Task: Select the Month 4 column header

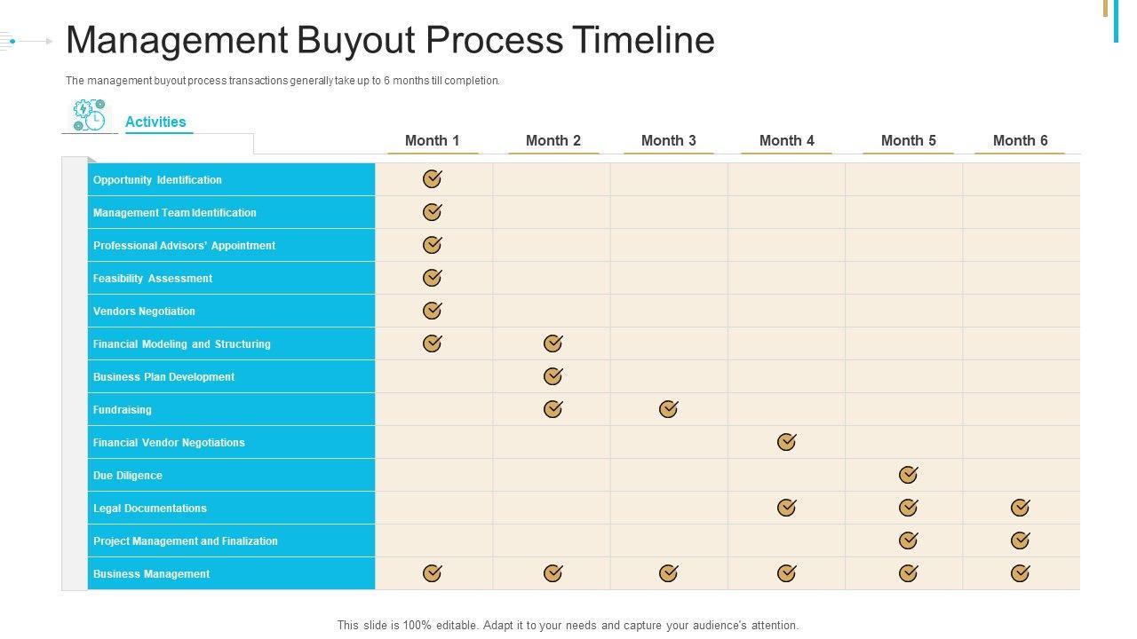Action: [x=787, y=140]
